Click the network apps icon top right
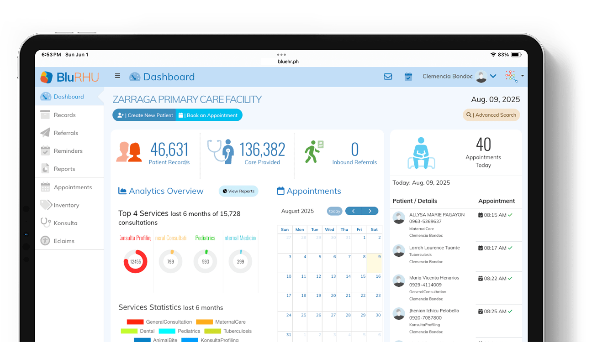 pyautogui.click(x=512, y=76)
